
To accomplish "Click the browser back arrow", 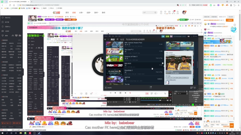I will [x=2, y=5].
